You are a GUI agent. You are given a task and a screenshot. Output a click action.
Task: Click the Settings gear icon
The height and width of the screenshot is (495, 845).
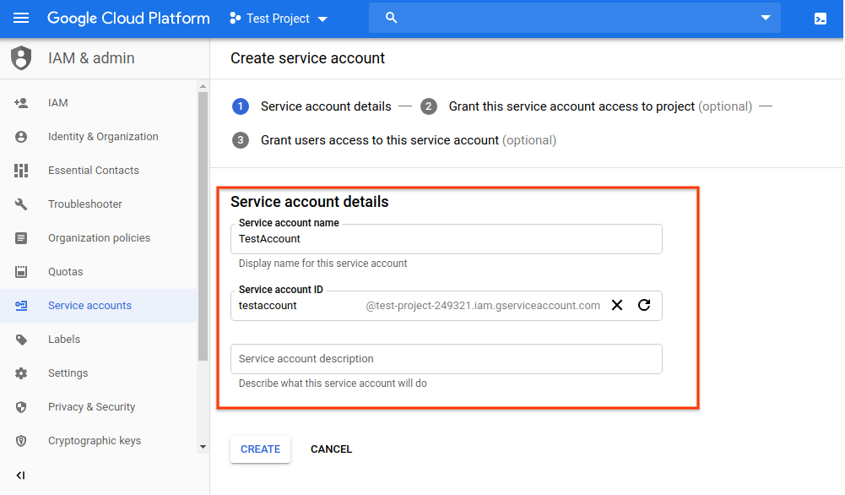point(21,373)
